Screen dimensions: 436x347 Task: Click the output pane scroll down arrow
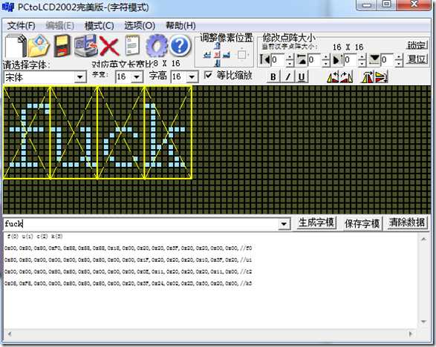[x=423, y=322]
